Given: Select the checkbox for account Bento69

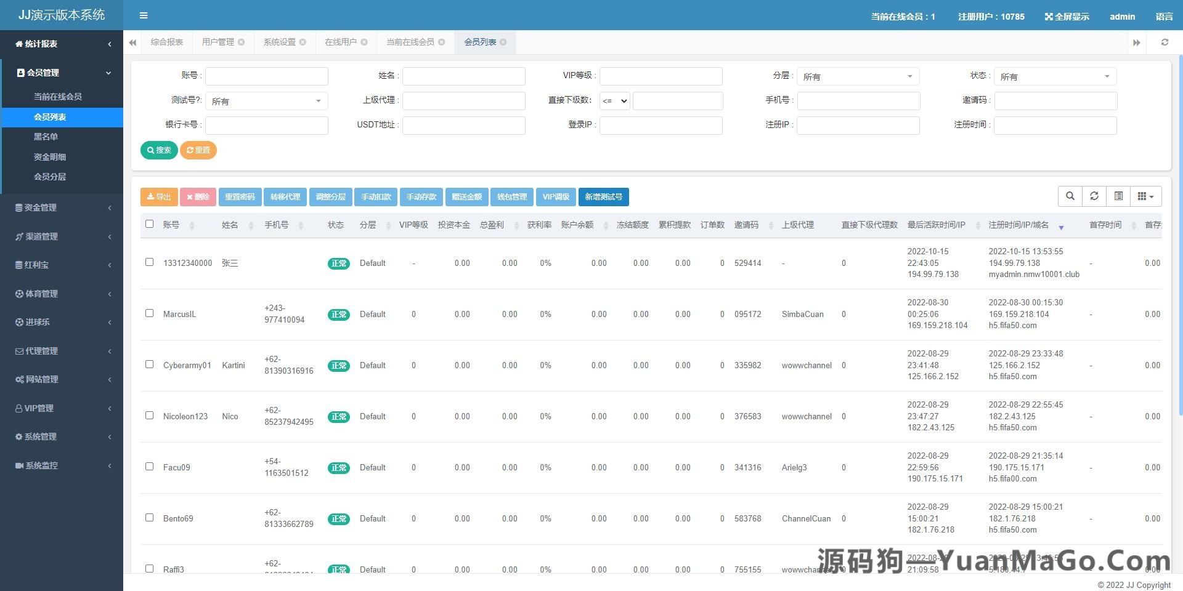Looking at the screenshot, I should (x=149, y=518).
